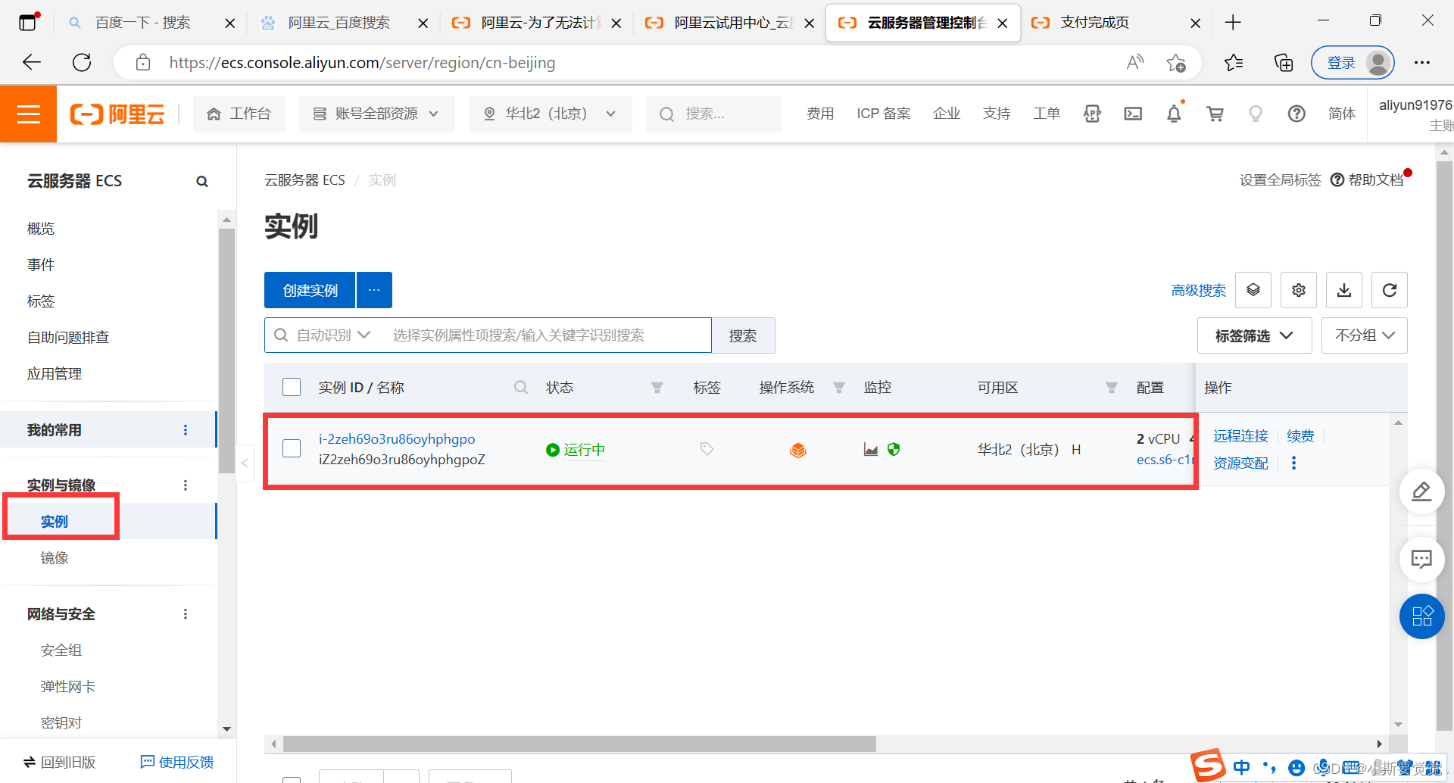Open column settings gear icon
1454x783 pixels.
[x=1299, y=290]
